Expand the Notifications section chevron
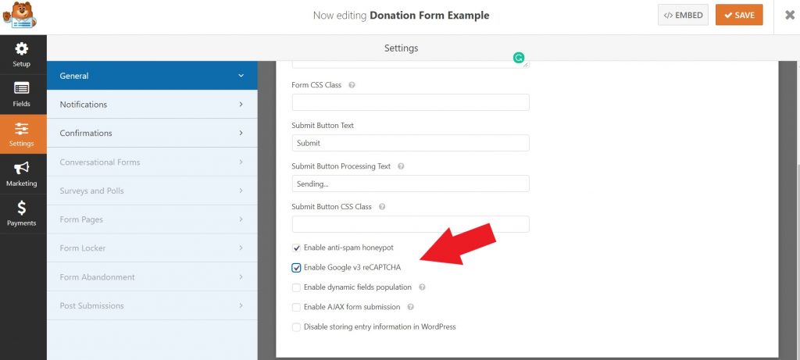The width and height of the screenshot is (800, 360). pos(241,104)
